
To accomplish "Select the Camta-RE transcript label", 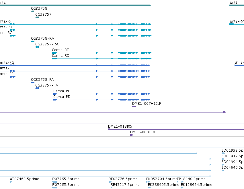I will (60, 50).
